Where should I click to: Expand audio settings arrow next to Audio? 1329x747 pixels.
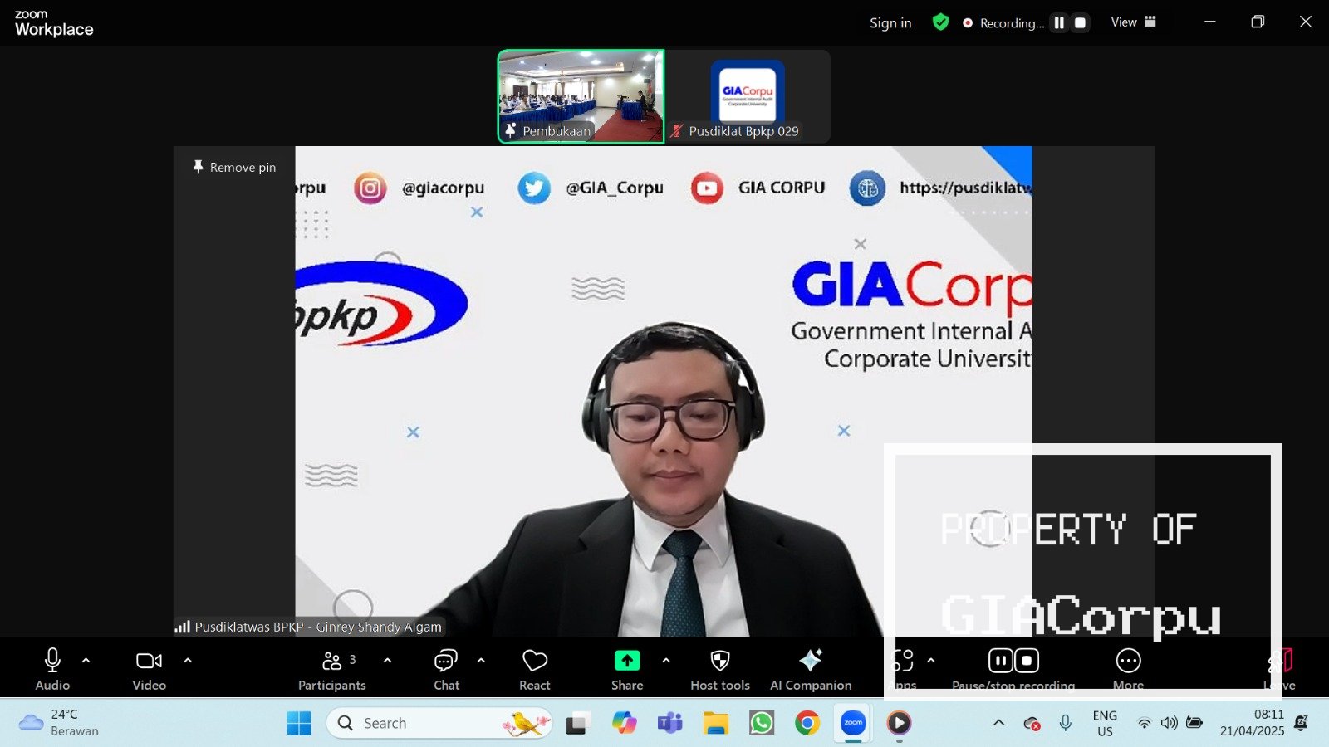pos(86,661)
